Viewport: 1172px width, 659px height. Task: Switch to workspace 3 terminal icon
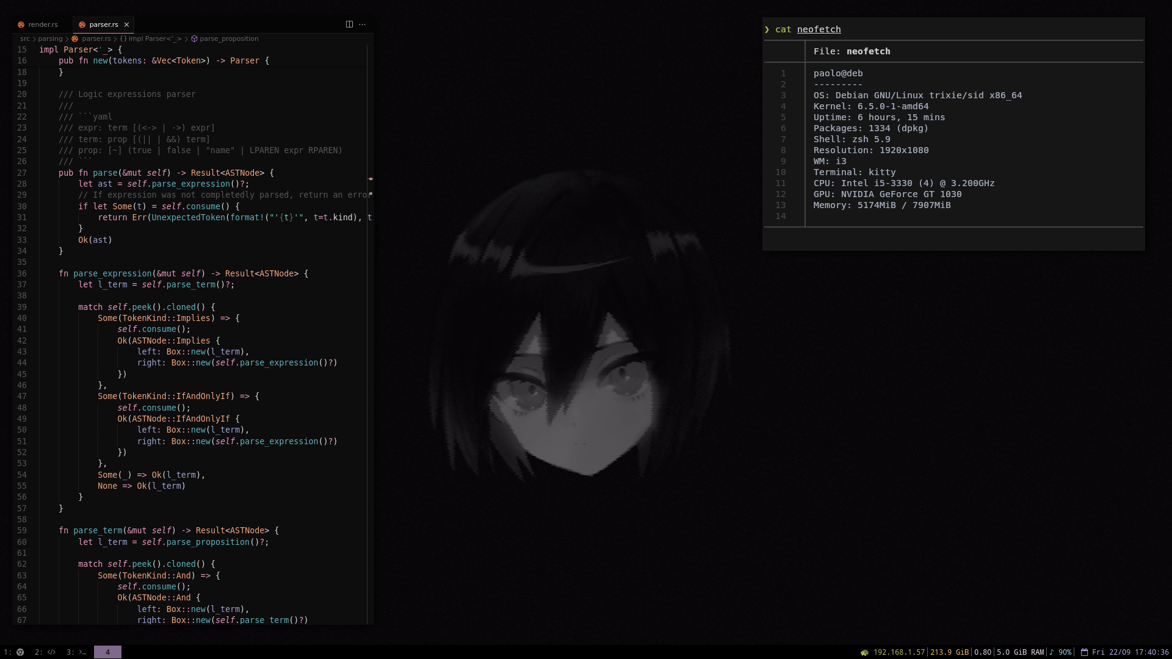tap(82, 652)
